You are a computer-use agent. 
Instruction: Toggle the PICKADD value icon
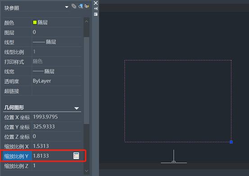click(74, 6)
